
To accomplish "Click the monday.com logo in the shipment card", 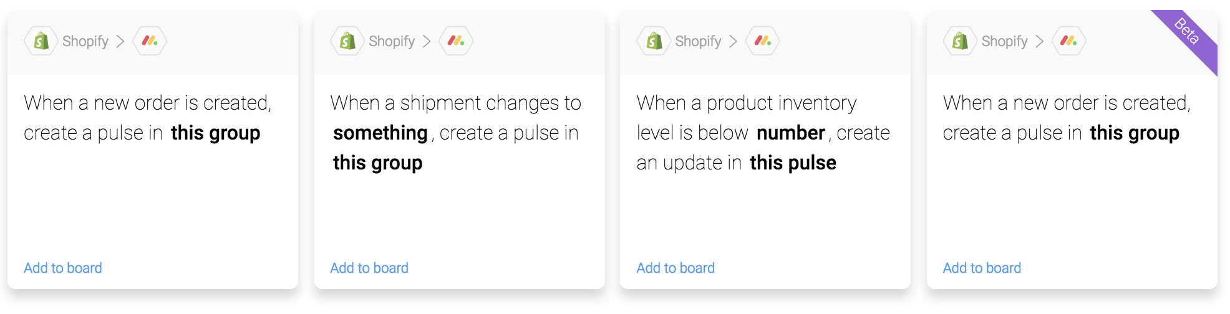I will point(456,41).
